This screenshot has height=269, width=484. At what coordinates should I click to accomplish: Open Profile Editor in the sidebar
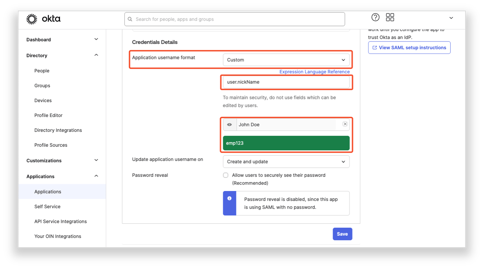click(48, 116)
